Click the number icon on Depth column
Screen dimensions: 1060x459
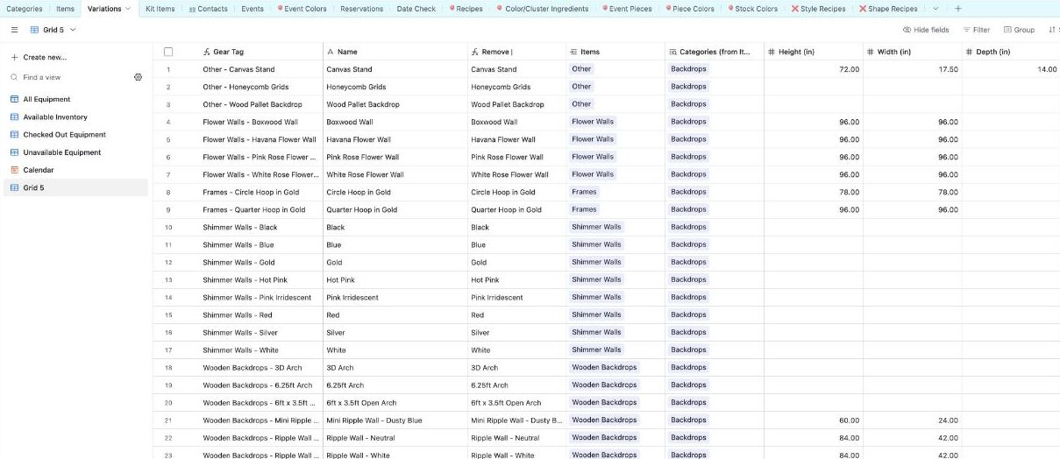[969, 52]
